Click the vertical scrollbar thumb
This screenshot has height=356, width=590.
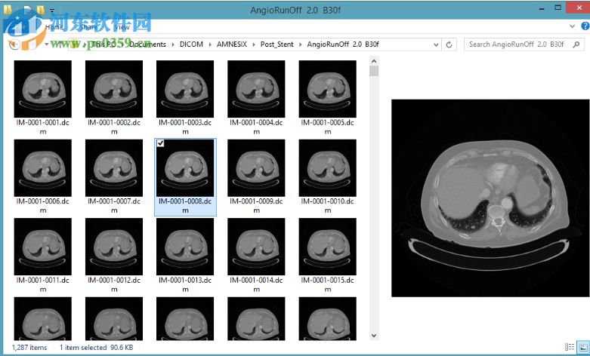(x=374, y=71)
